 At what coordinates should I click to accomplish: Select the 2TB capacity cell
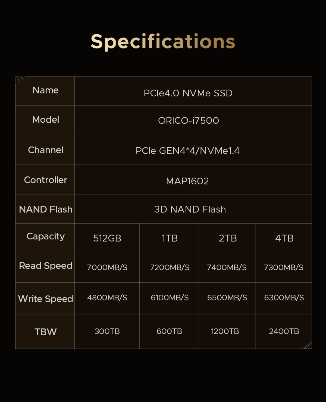[x=228, y=238]
